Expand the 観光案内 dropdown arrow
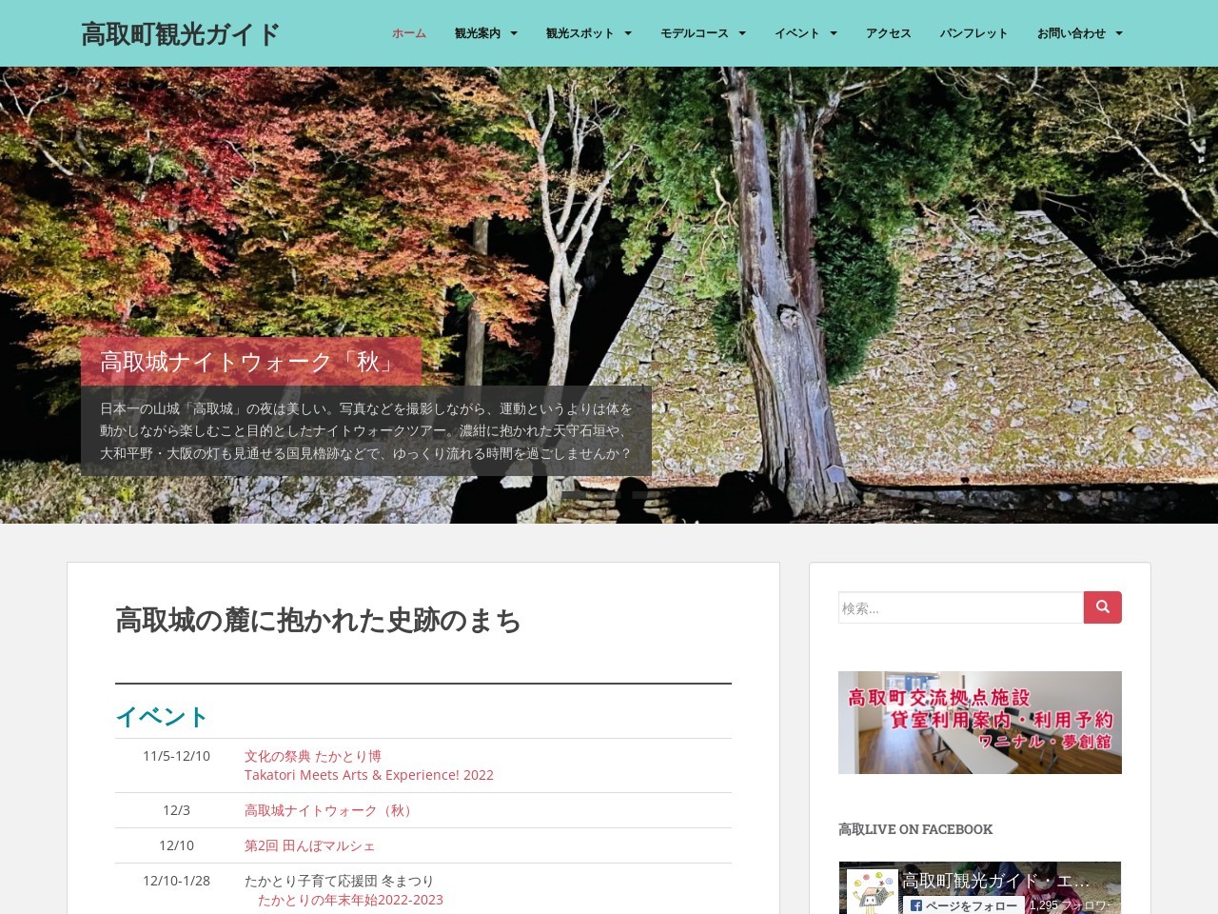The image size is (1218, 914). click(x=514, y=33)
